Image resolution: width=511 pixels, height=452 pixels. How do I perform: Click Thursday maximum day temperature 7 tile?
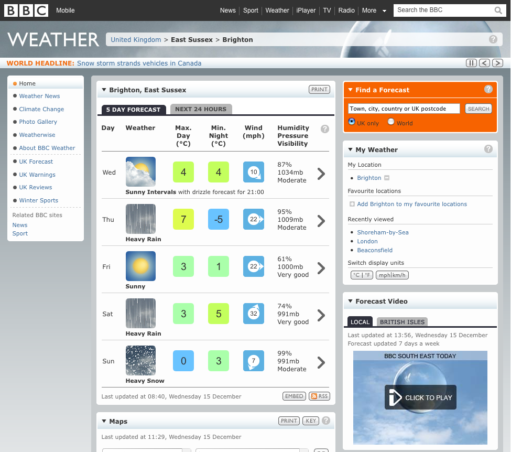[183, 219]
